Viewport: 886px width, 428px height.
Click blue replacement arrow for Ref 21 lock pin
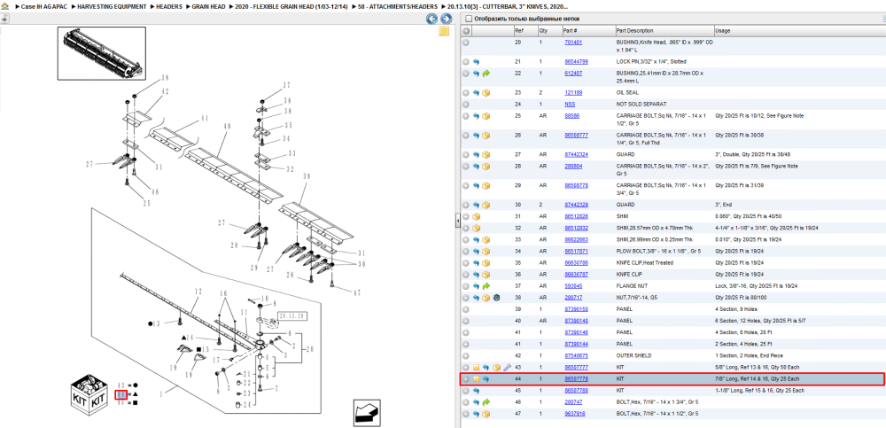tap(477, 62)
